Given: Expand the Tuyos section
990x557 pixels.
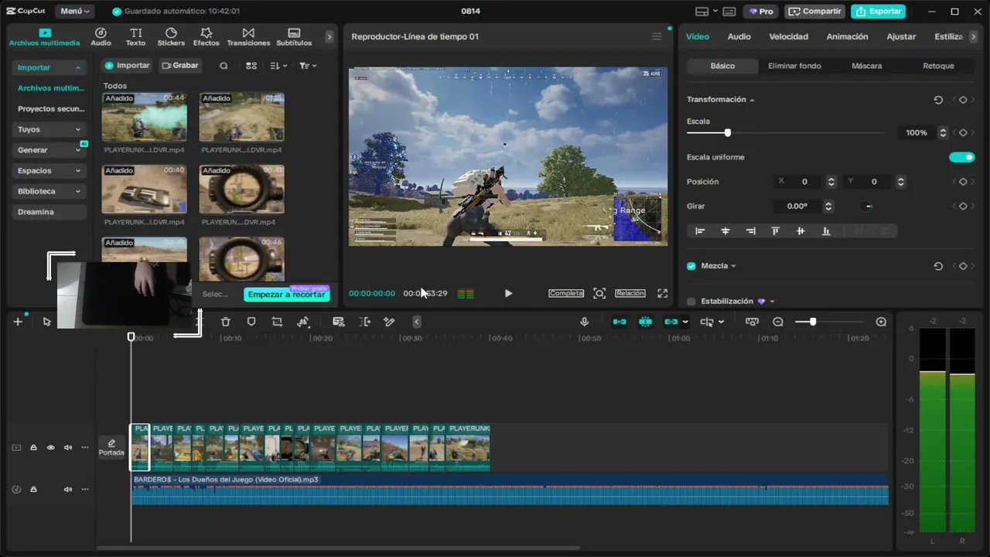Looking at the screenshot, I should 49,129.
